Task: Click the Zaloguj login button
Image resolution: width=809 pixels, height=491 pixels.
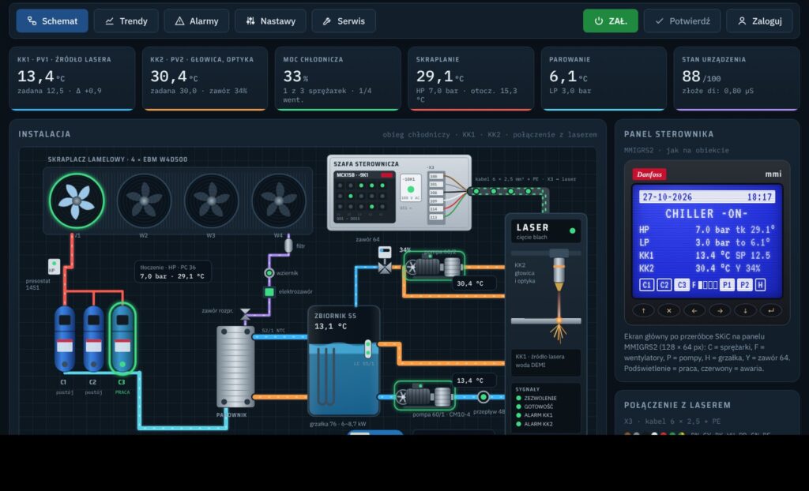Action: [x=759, y=21]
